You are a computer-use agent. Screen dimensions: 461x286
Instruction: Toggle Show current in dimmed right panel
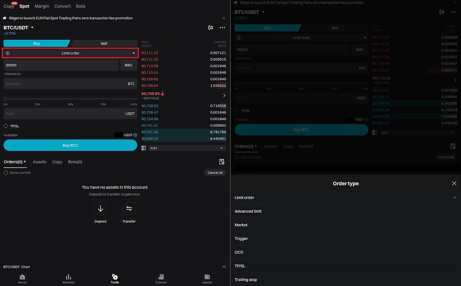237,157
